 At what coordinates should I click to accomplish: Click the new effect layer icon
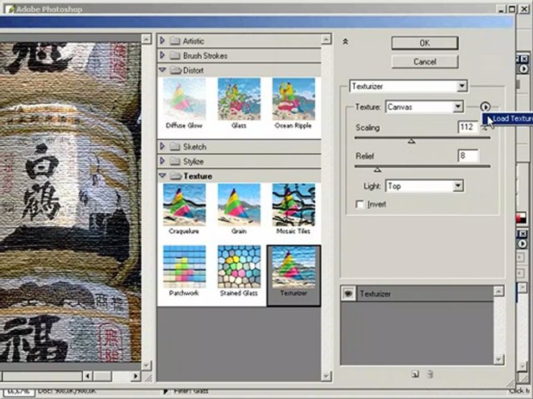(415, 374)
